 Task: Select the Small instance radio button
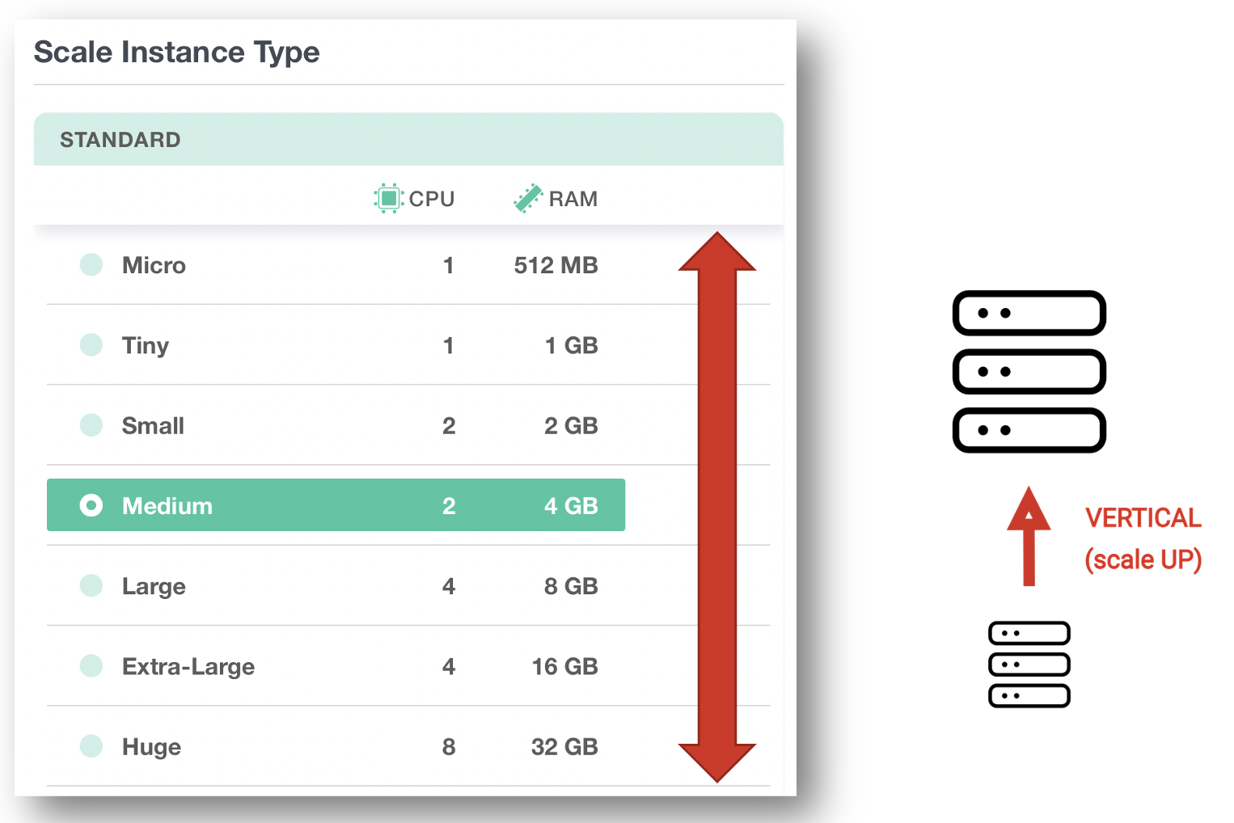pyautogui.click(x=91, y=424)
